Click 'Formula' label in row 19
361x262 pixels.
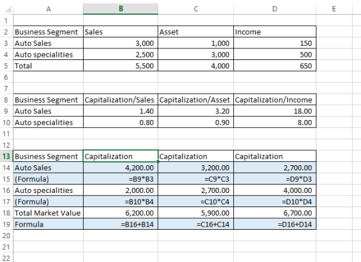pyautogui.click(x=29, y=224)
